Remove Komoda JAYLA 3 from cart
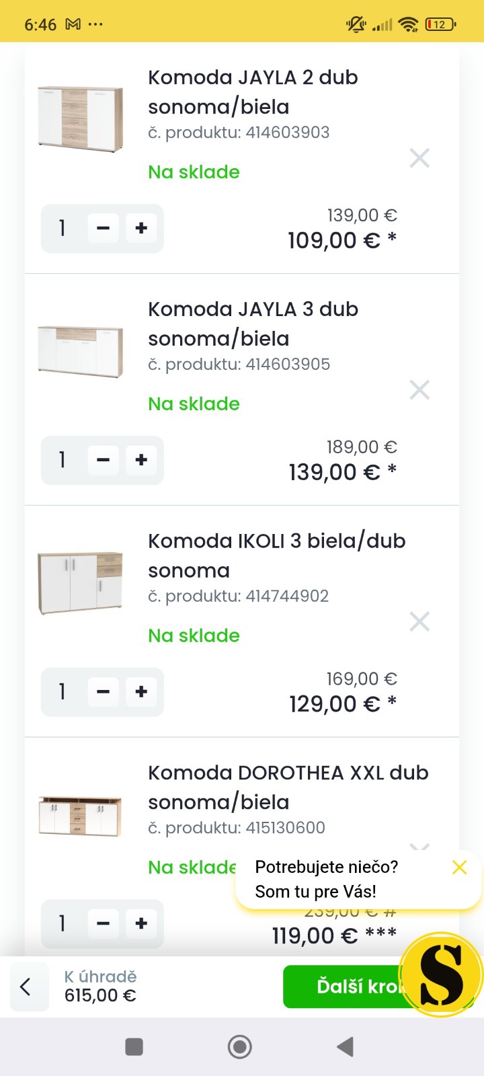This screenshot has width=484, height=1076. coord(419,390)
